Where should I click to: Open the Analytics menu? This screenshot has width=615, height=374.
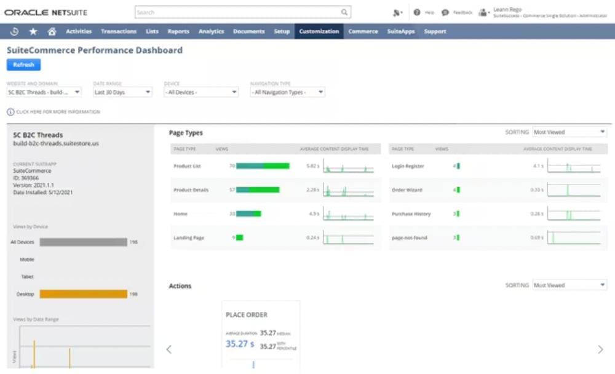[x=211, y=31]
